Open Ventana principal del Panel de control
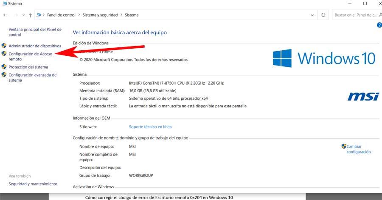The image size is (382, 200). (35, 32)
